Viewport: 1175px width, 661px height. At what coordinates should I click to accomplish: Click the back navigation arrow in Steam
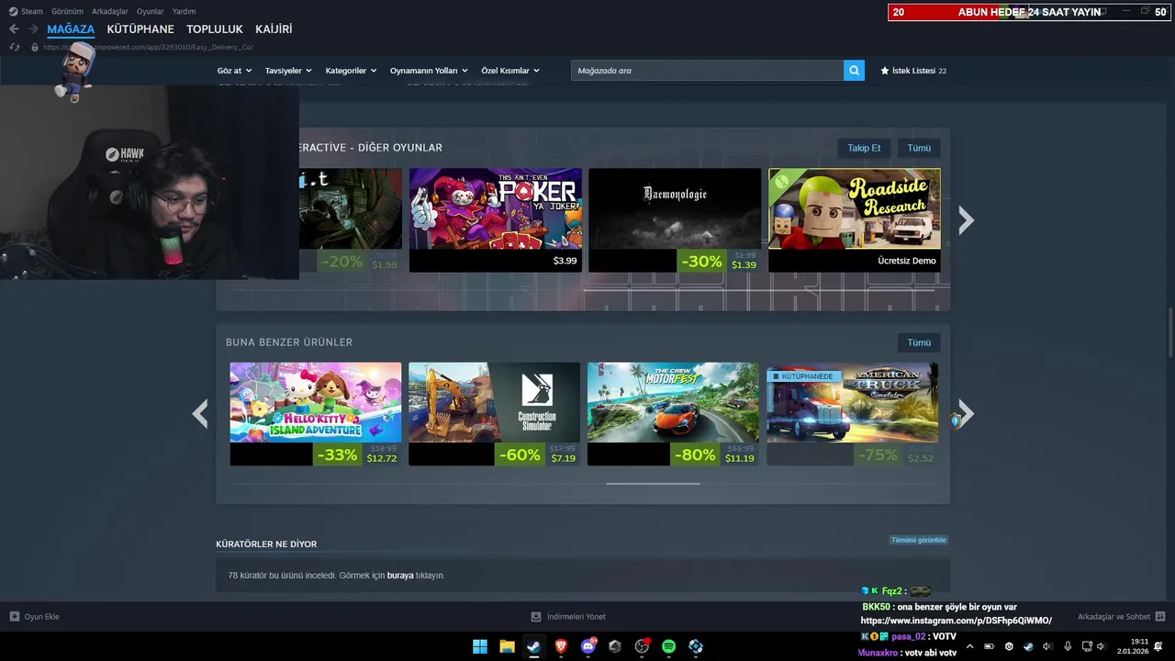14,29
